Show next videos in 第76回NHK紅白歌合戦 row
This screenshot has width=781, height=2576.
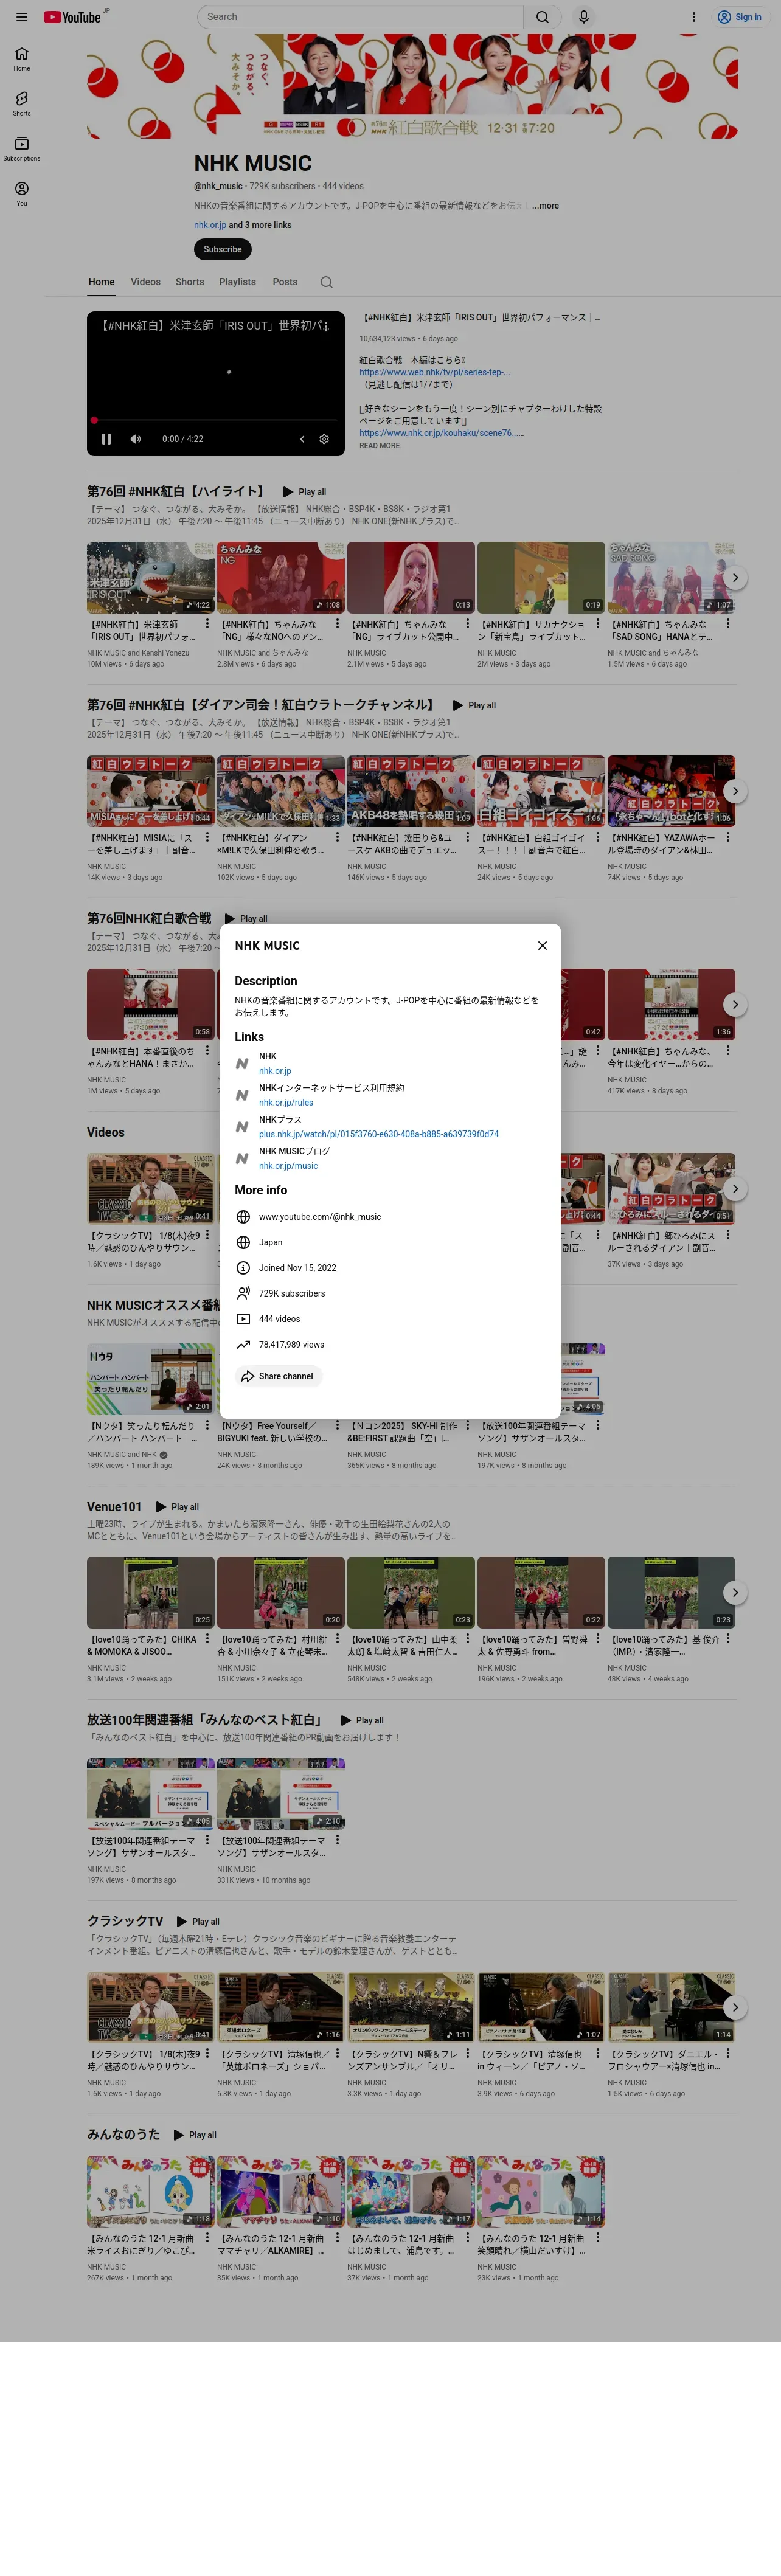(735, 1004)
